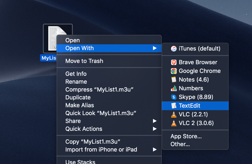Choose Other… to pick another app
The image size is (252, 164).
tap(180, 144)
